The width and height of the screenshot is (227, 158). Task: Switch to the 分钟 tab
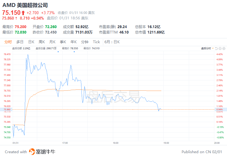[x=85, y=42]
